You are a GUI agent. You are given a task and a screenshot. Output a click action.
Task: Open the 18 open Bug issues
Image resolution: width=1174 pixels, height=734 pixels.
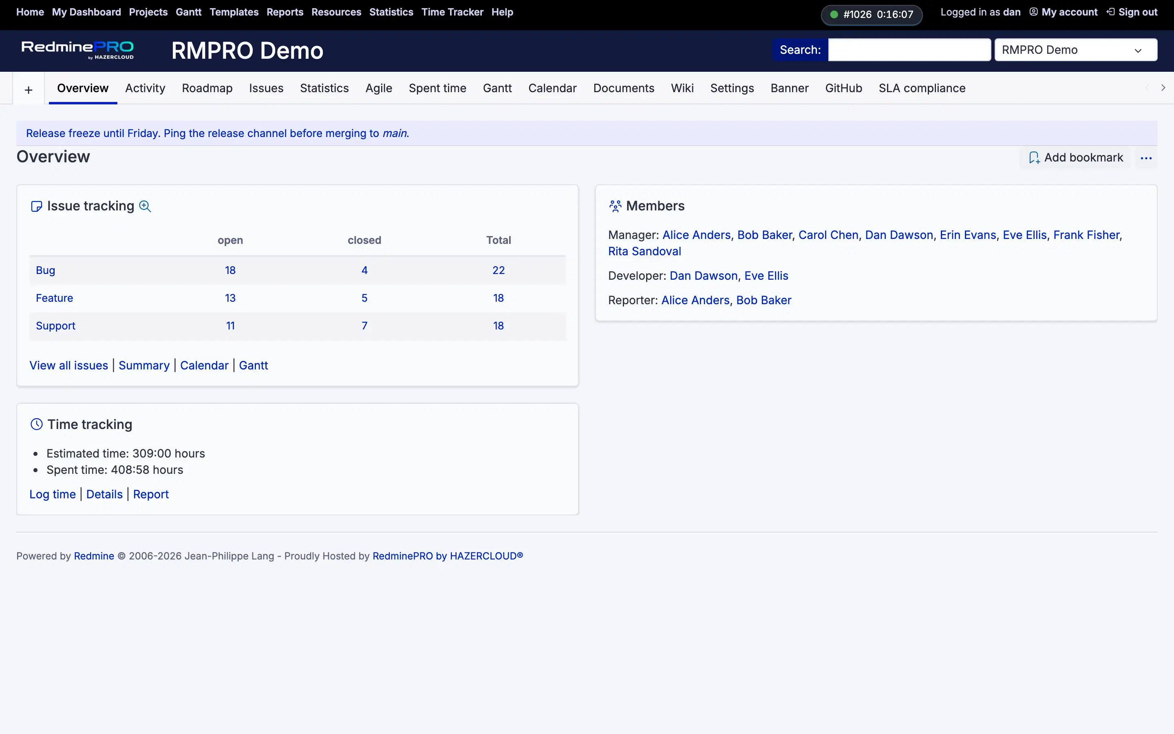[230, 270]
